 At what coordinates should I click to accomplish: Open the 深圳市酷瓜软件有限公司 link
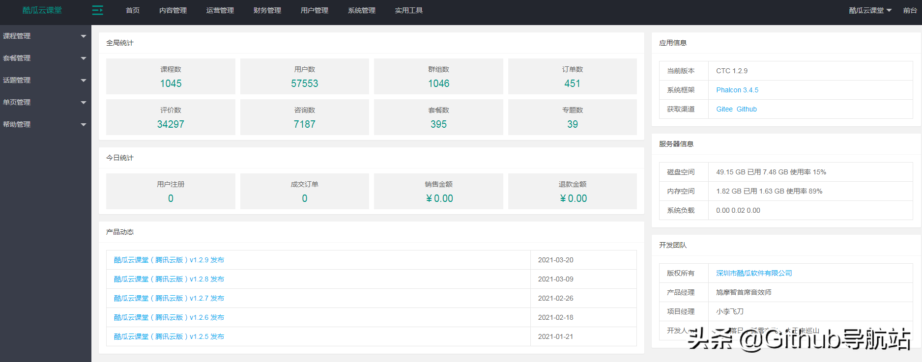[x=754, y=273]
